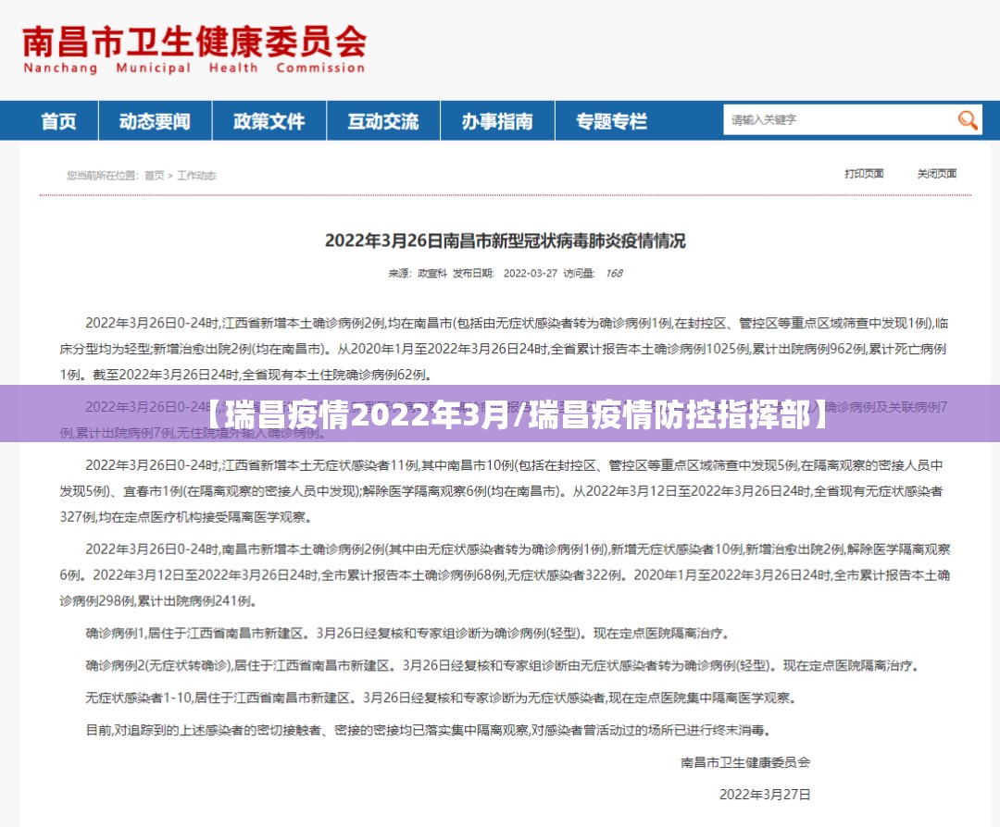Click the Nanchang Municipal Health Commission English subtitle

coord(194,68)
